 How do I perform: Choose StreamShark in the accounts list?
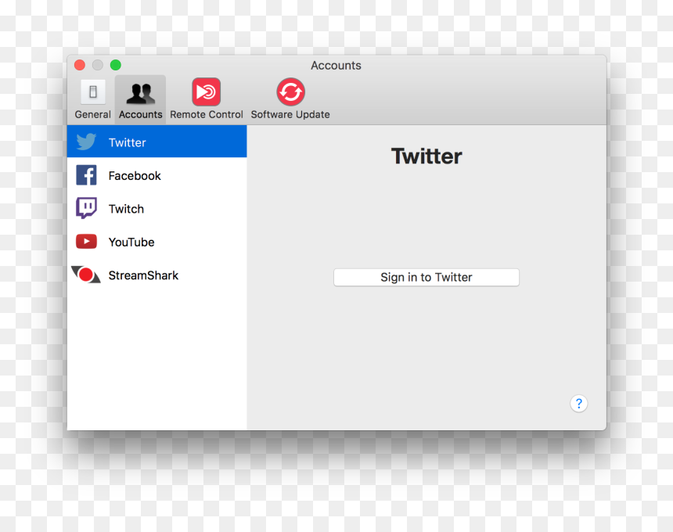point(157,275)
